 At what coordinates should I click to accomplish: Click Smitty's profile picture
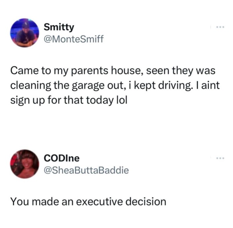25,33
